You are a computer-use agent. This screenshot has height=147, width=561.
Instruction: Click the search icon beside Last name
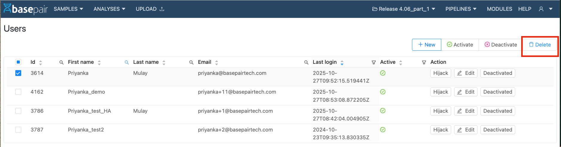tap(127, 62)
